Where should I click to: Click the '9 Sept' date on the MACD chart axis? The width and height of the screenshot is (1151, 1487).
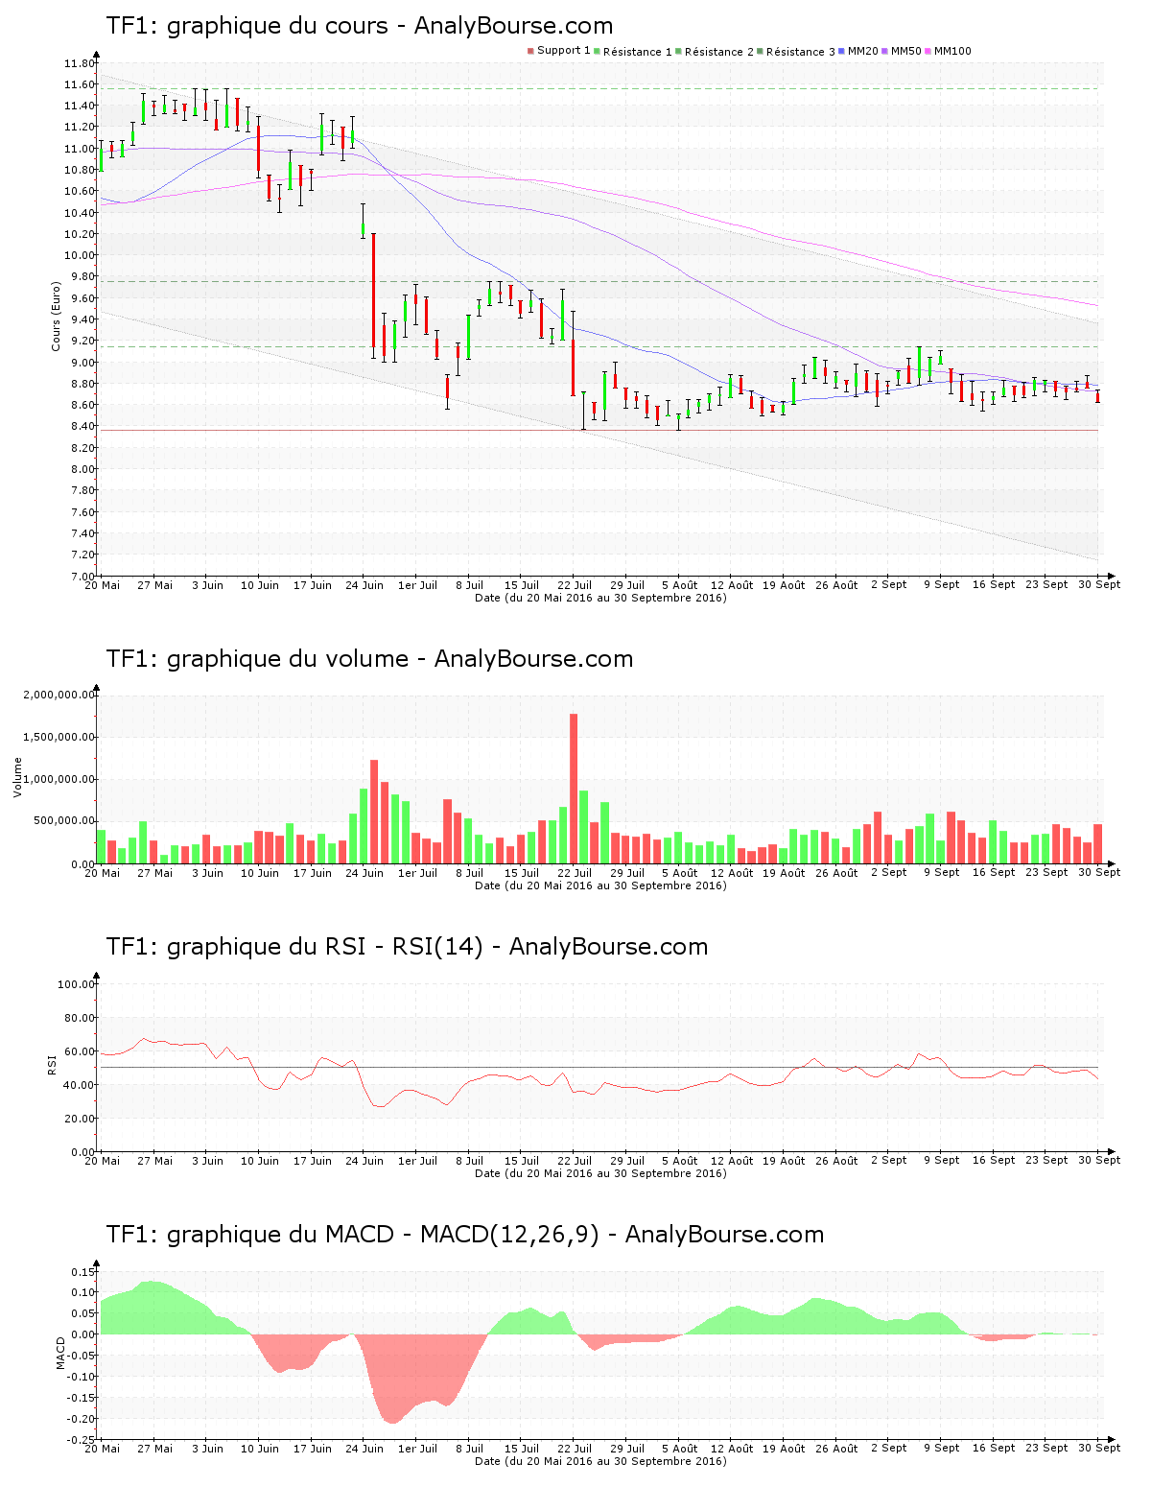(x=942, y=1449)
